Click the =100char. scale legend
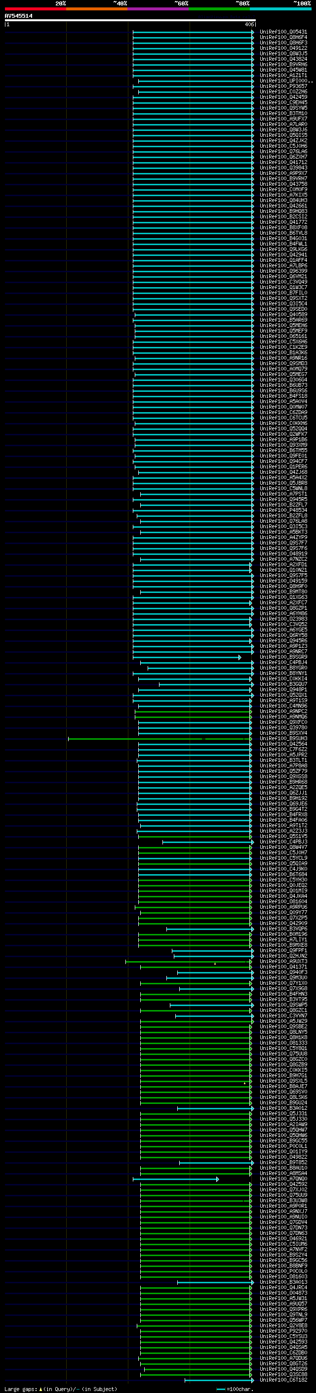316x1393 pixels. (x=235, y=1389)
